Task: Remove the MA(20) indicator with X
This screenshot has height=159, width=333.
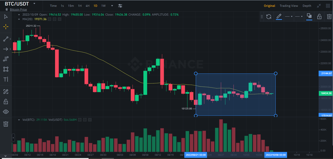Action: click(x=60, y=19)
